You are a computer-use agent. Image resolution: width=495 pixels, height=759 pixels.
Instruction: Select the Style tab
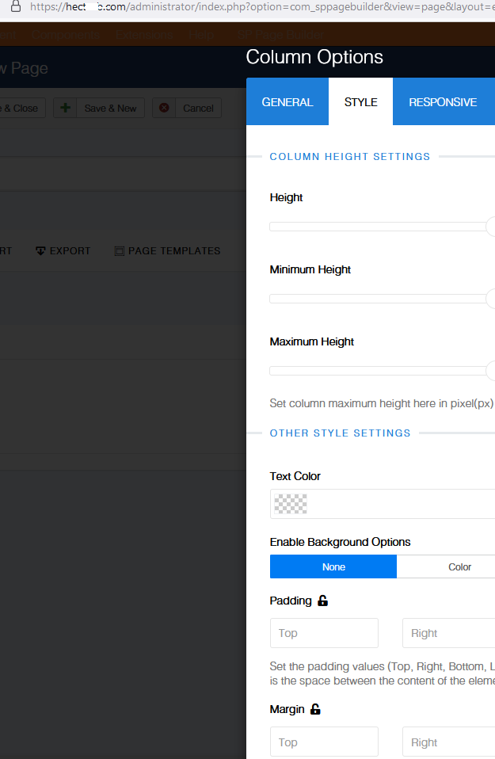pyautogui.click(x=360, y=102)
